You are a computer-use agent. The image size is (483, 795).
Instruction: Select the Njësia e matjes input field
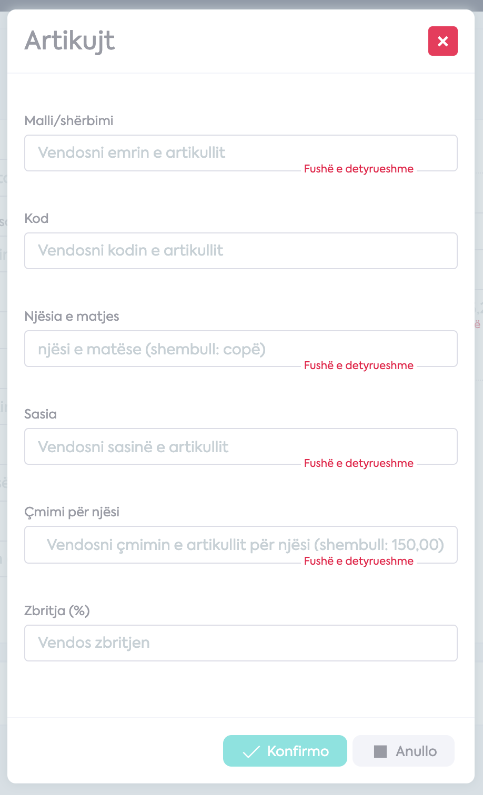241,349
